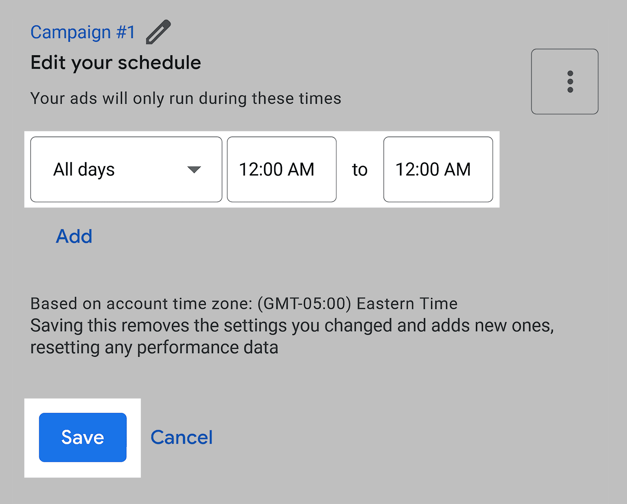
Task: Cancel the schedule edit
Action: pos(182,437)
